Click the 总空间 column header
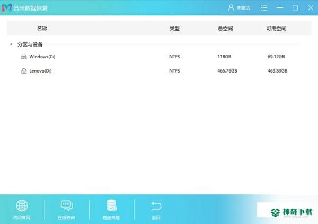Viewport: 318px width, 224px height. coord(225,29)
